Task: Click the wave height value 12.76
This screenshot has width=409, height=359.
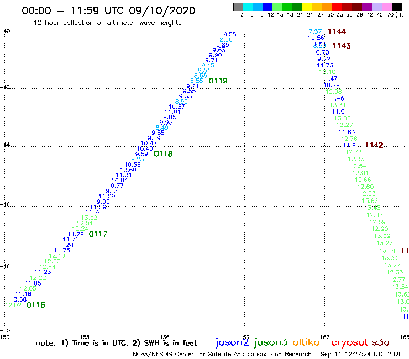Action: point(349,139)
